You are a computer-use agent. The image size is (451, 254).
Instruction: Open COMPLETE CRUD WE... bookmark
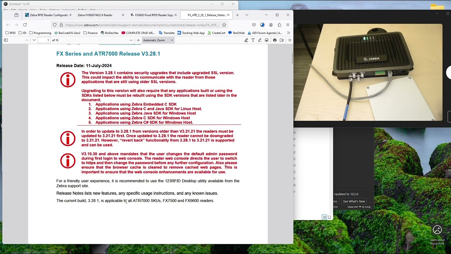pyautogui.click(x=138, y=33)
